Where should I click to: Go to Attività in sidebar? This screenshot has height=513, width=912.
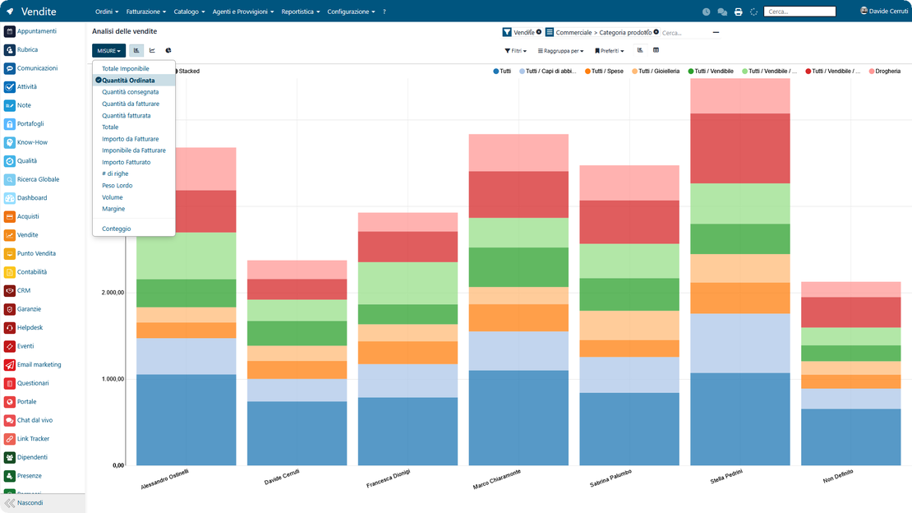pyautogui.click(x=21, y=87)
